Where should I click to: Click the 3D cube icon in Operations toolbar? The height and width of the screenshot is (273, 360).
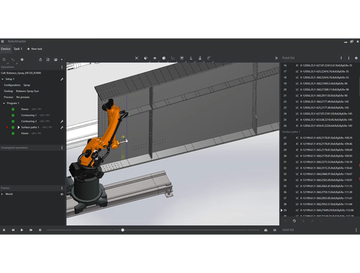click(4, 59)
